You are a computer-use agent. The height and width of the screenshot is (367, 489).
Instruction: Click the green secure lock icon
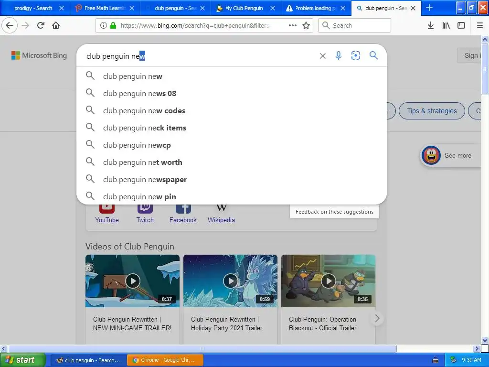113,26
